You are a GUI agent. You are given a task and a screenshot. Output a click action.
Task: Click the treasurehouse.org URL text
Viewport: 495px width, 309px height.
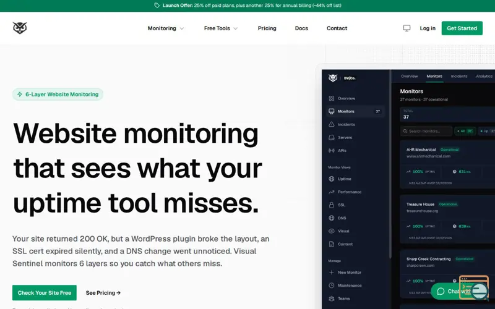422,211
